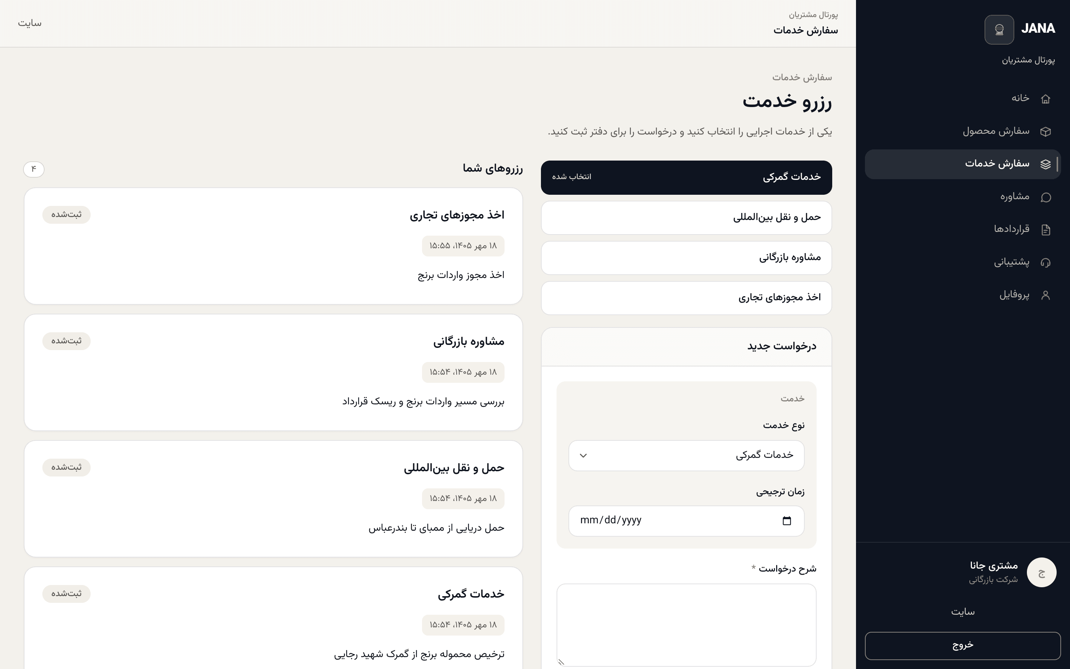Select the حمل و نقل بین‌المللی service option

click(x=686, y=218)
